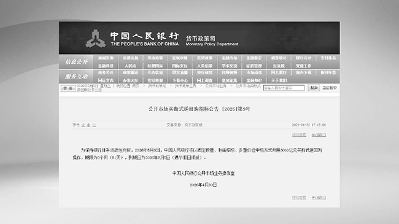This screenshot has height=224, width=399.
Task: Follow the 货币政策司 breadcrumb link
Action: 157,86
